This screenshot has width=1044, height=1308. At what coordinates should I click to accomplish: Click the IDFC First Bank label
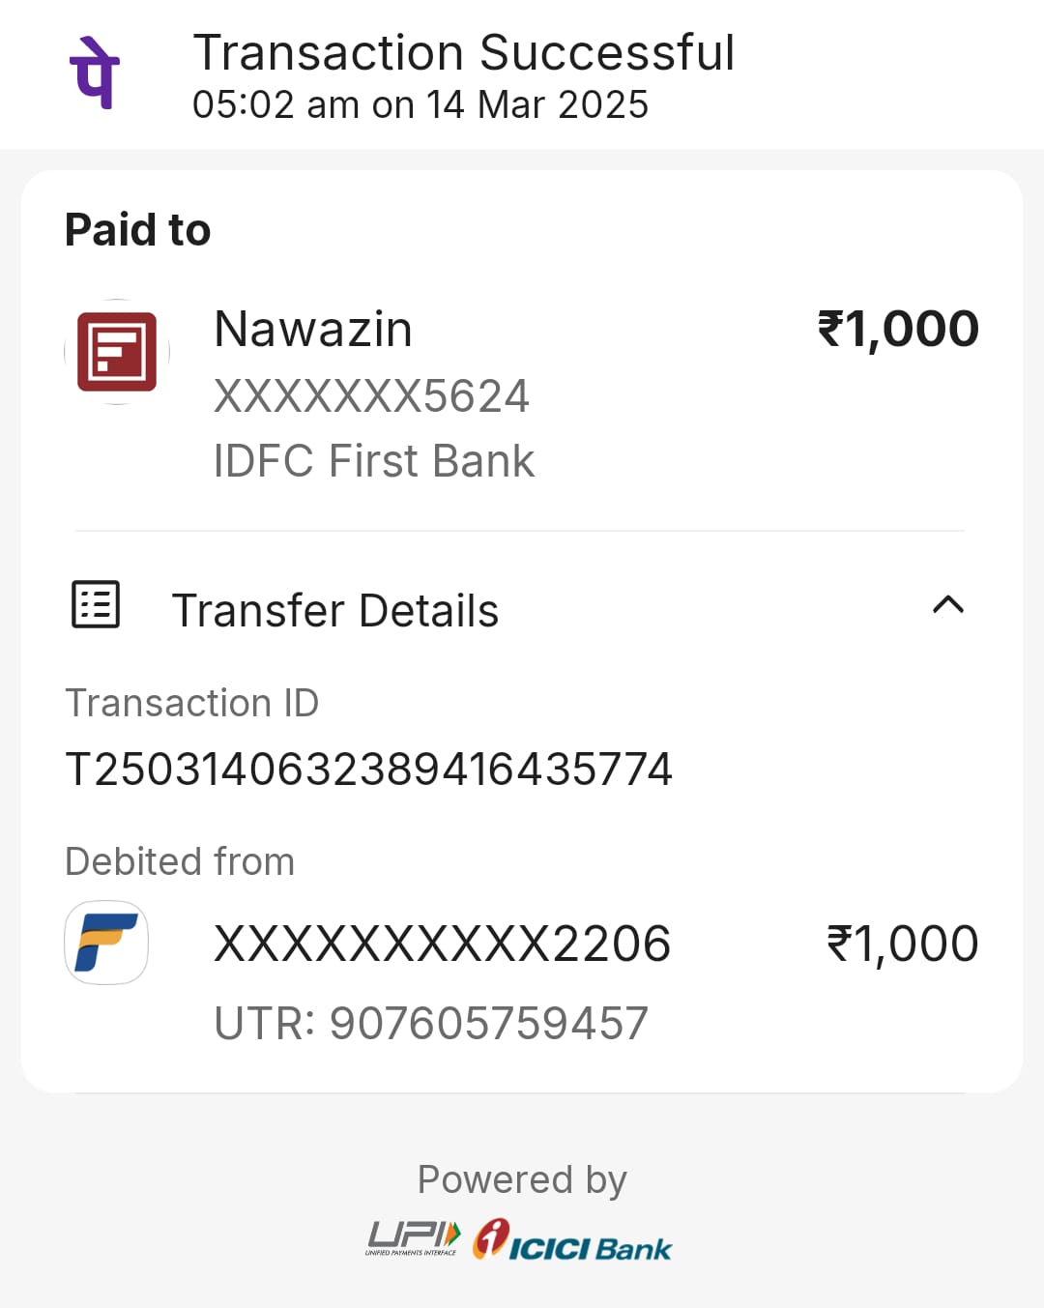[374, 461]
